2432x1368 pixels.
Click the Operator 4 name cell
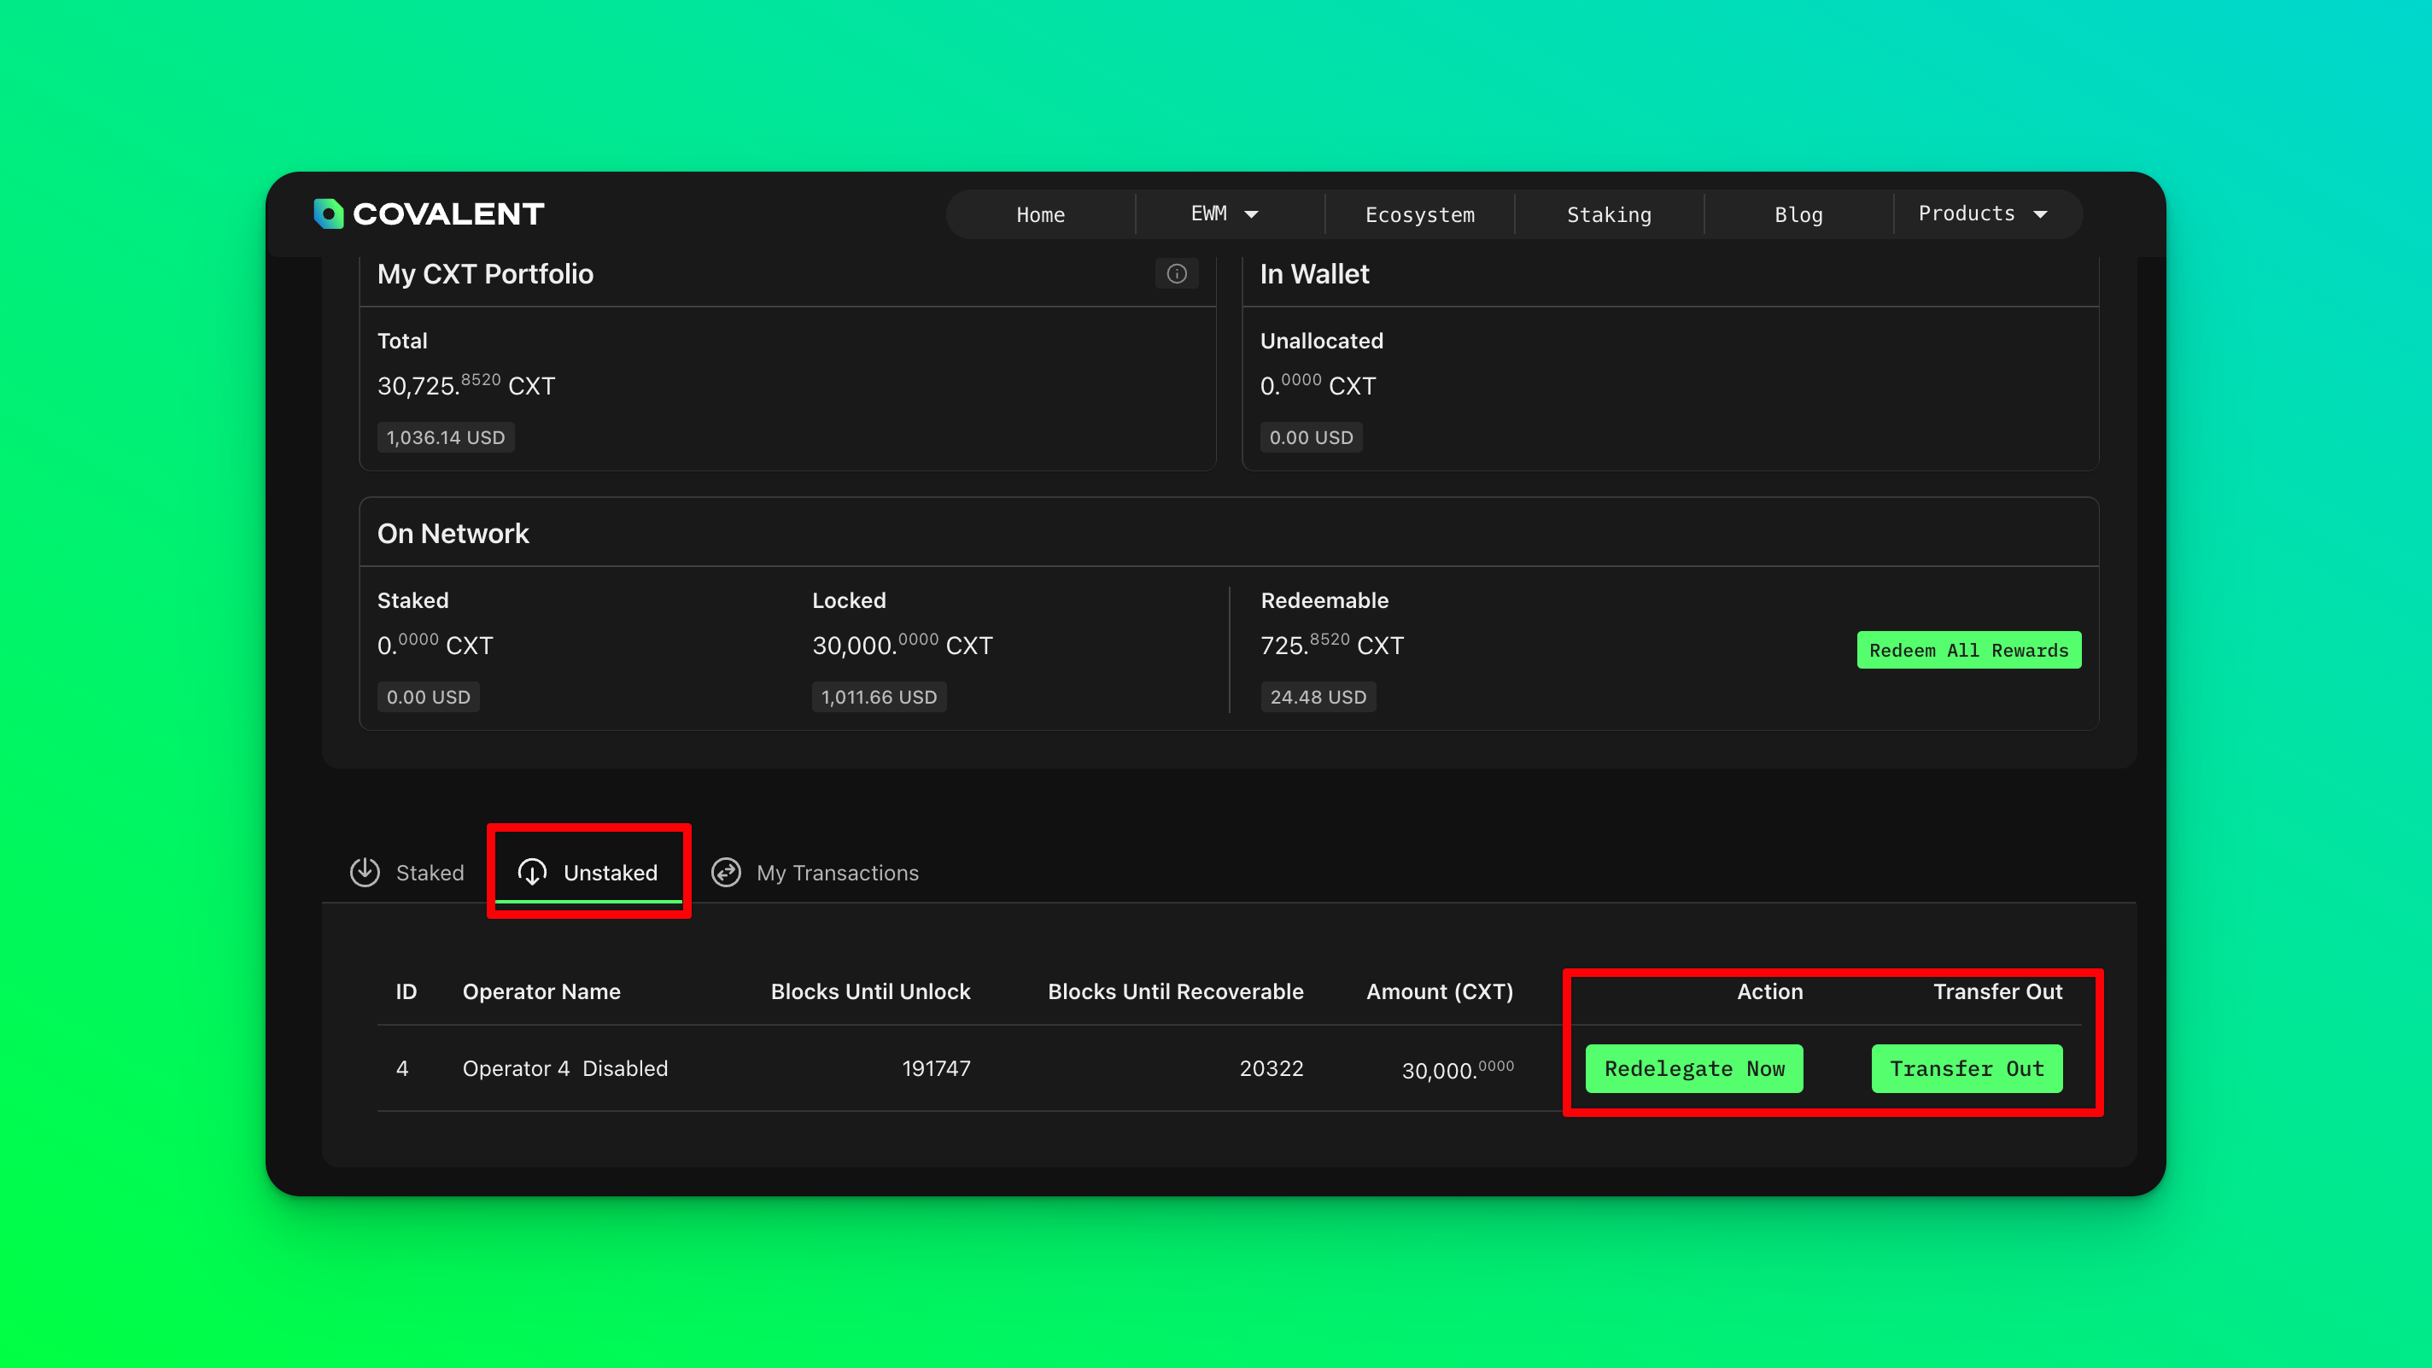(x=517, y=1067)
